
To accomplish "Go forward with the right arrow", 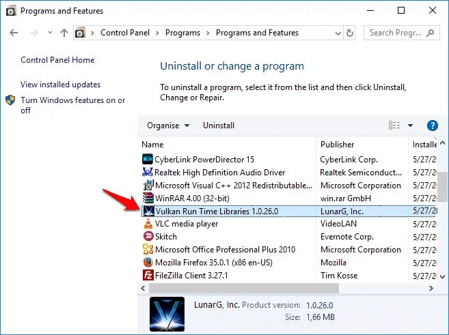I will pyautogui.click(x=33, y=33).
